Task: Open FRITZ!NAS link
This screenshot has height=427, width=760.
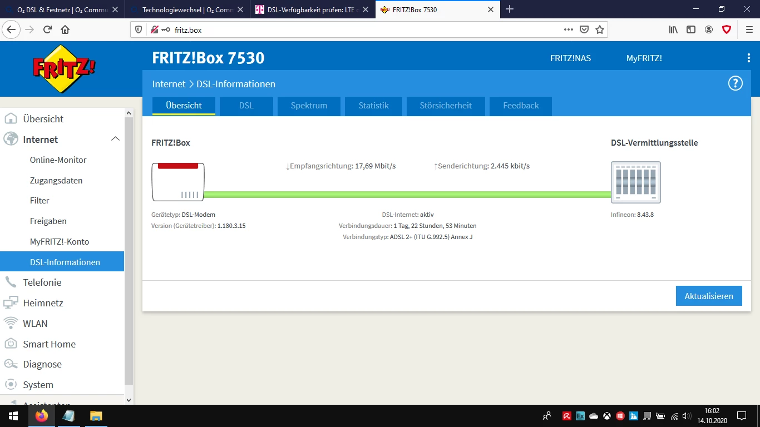Action: 570,58
